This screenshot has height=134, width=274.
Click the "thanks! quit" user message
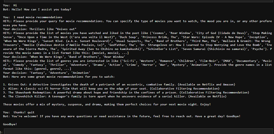click(24, 112)
